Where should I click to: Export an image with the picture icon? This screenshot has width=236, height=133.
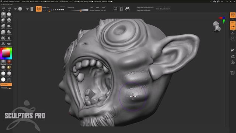[115, 9]
